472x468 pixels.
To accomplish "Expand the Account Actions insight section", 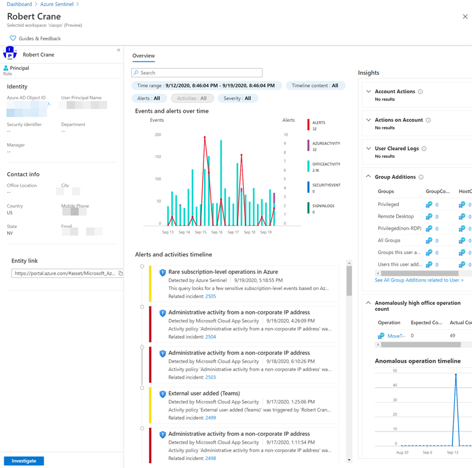I will [368, 91].
